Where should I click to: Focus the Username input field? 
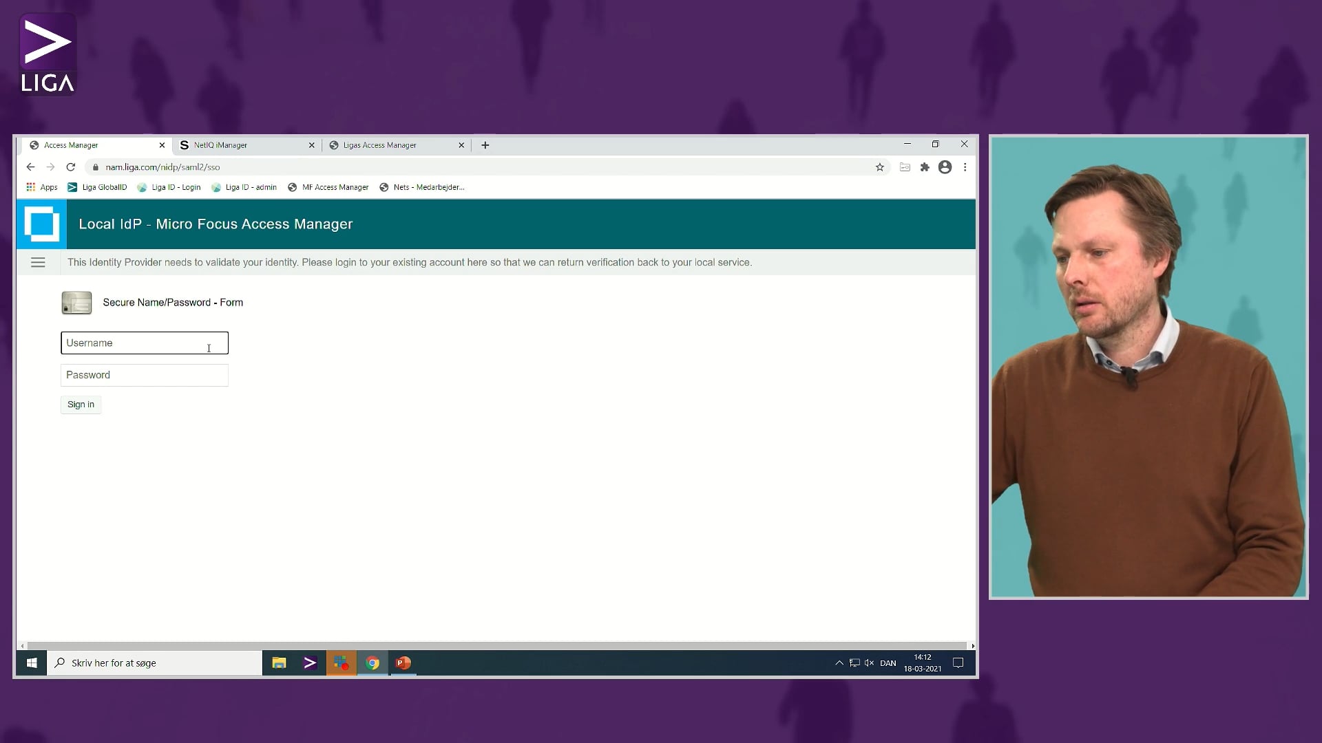tap(144, 343)
